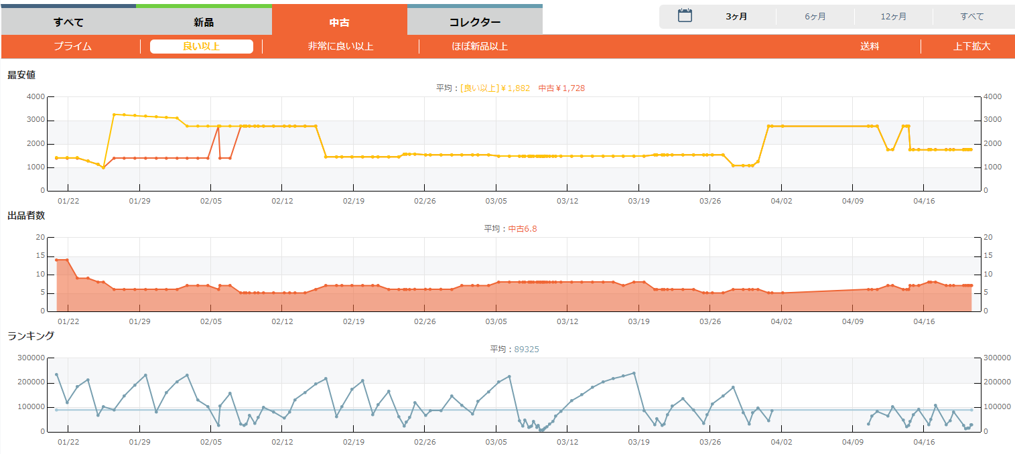1015x454 pixels.
Task: Choose the 12ヶ月 time range
Action: (894, 17)
